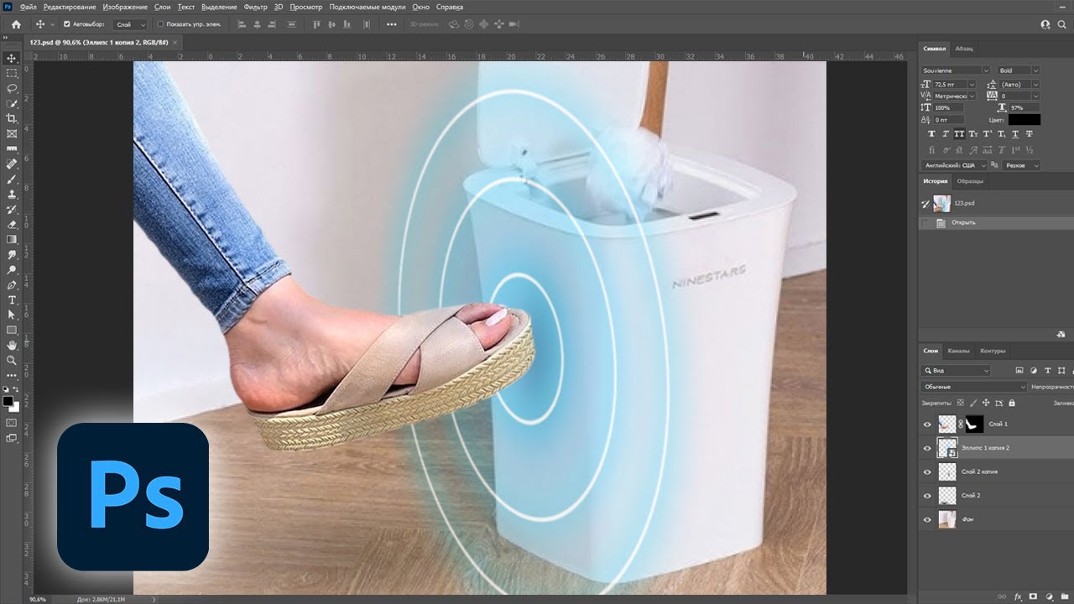Enable Показать упр. элем. checkbox

[x=160, y=24]
